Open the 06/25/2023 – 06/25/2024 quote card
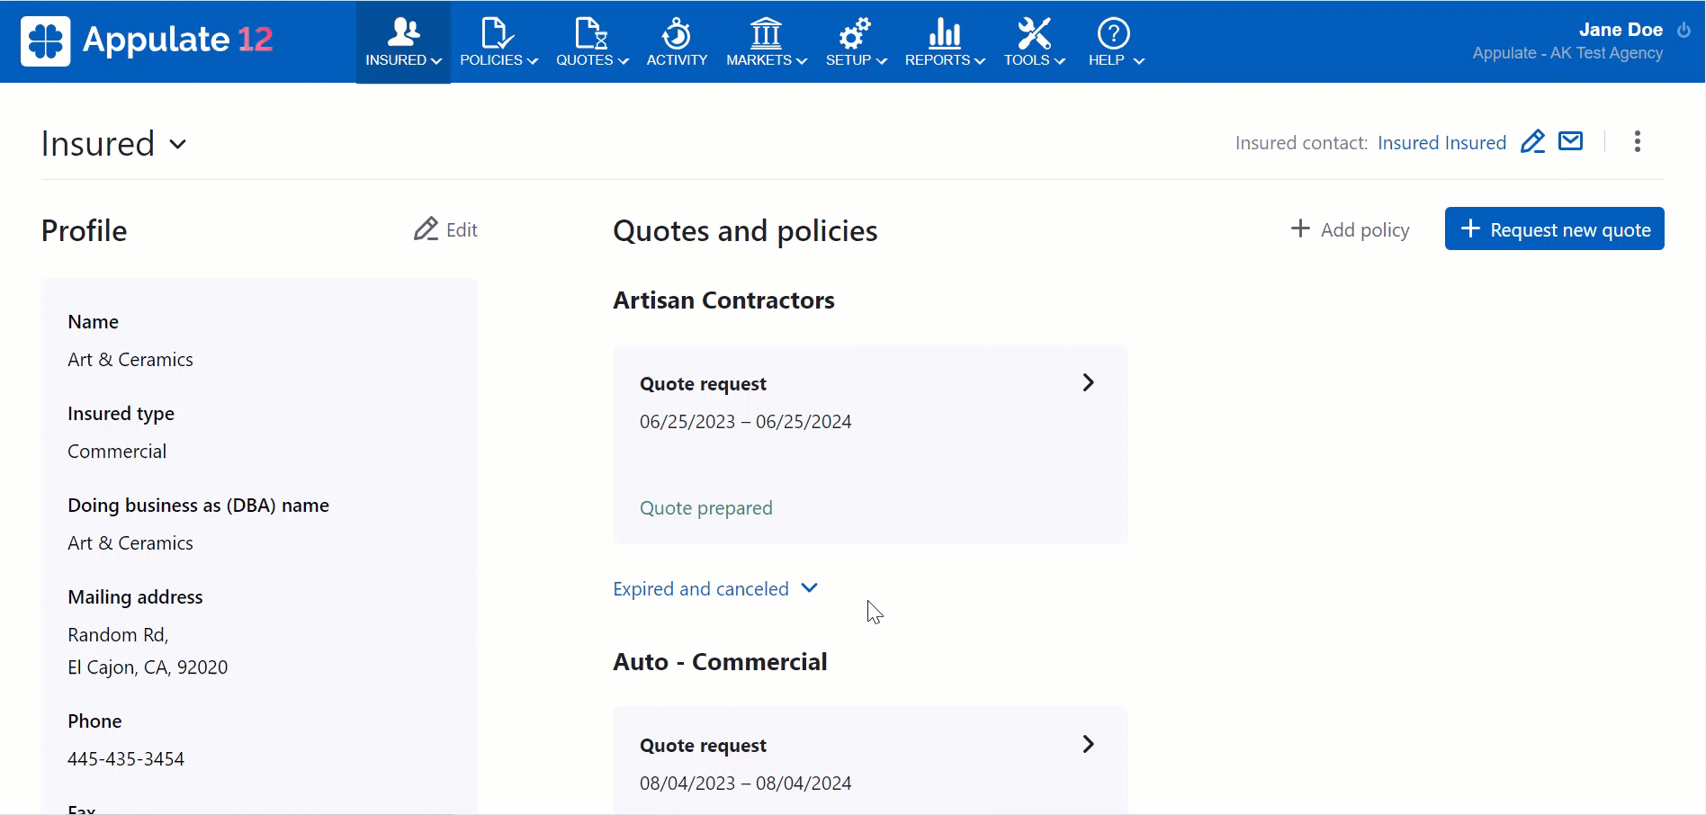 [870, 444]
